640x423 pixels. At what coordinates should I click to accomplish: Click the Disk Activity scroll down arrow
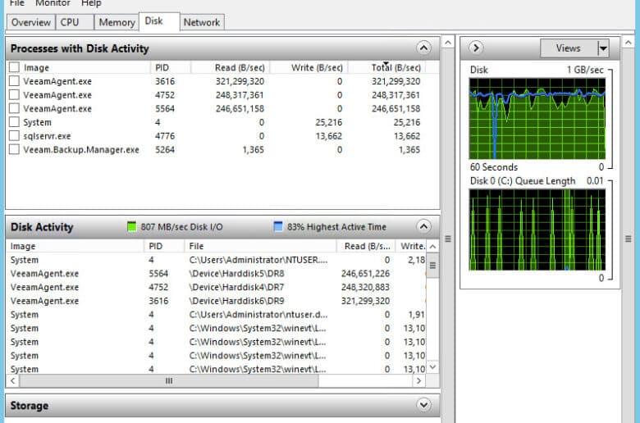click(x=432, y=367)
